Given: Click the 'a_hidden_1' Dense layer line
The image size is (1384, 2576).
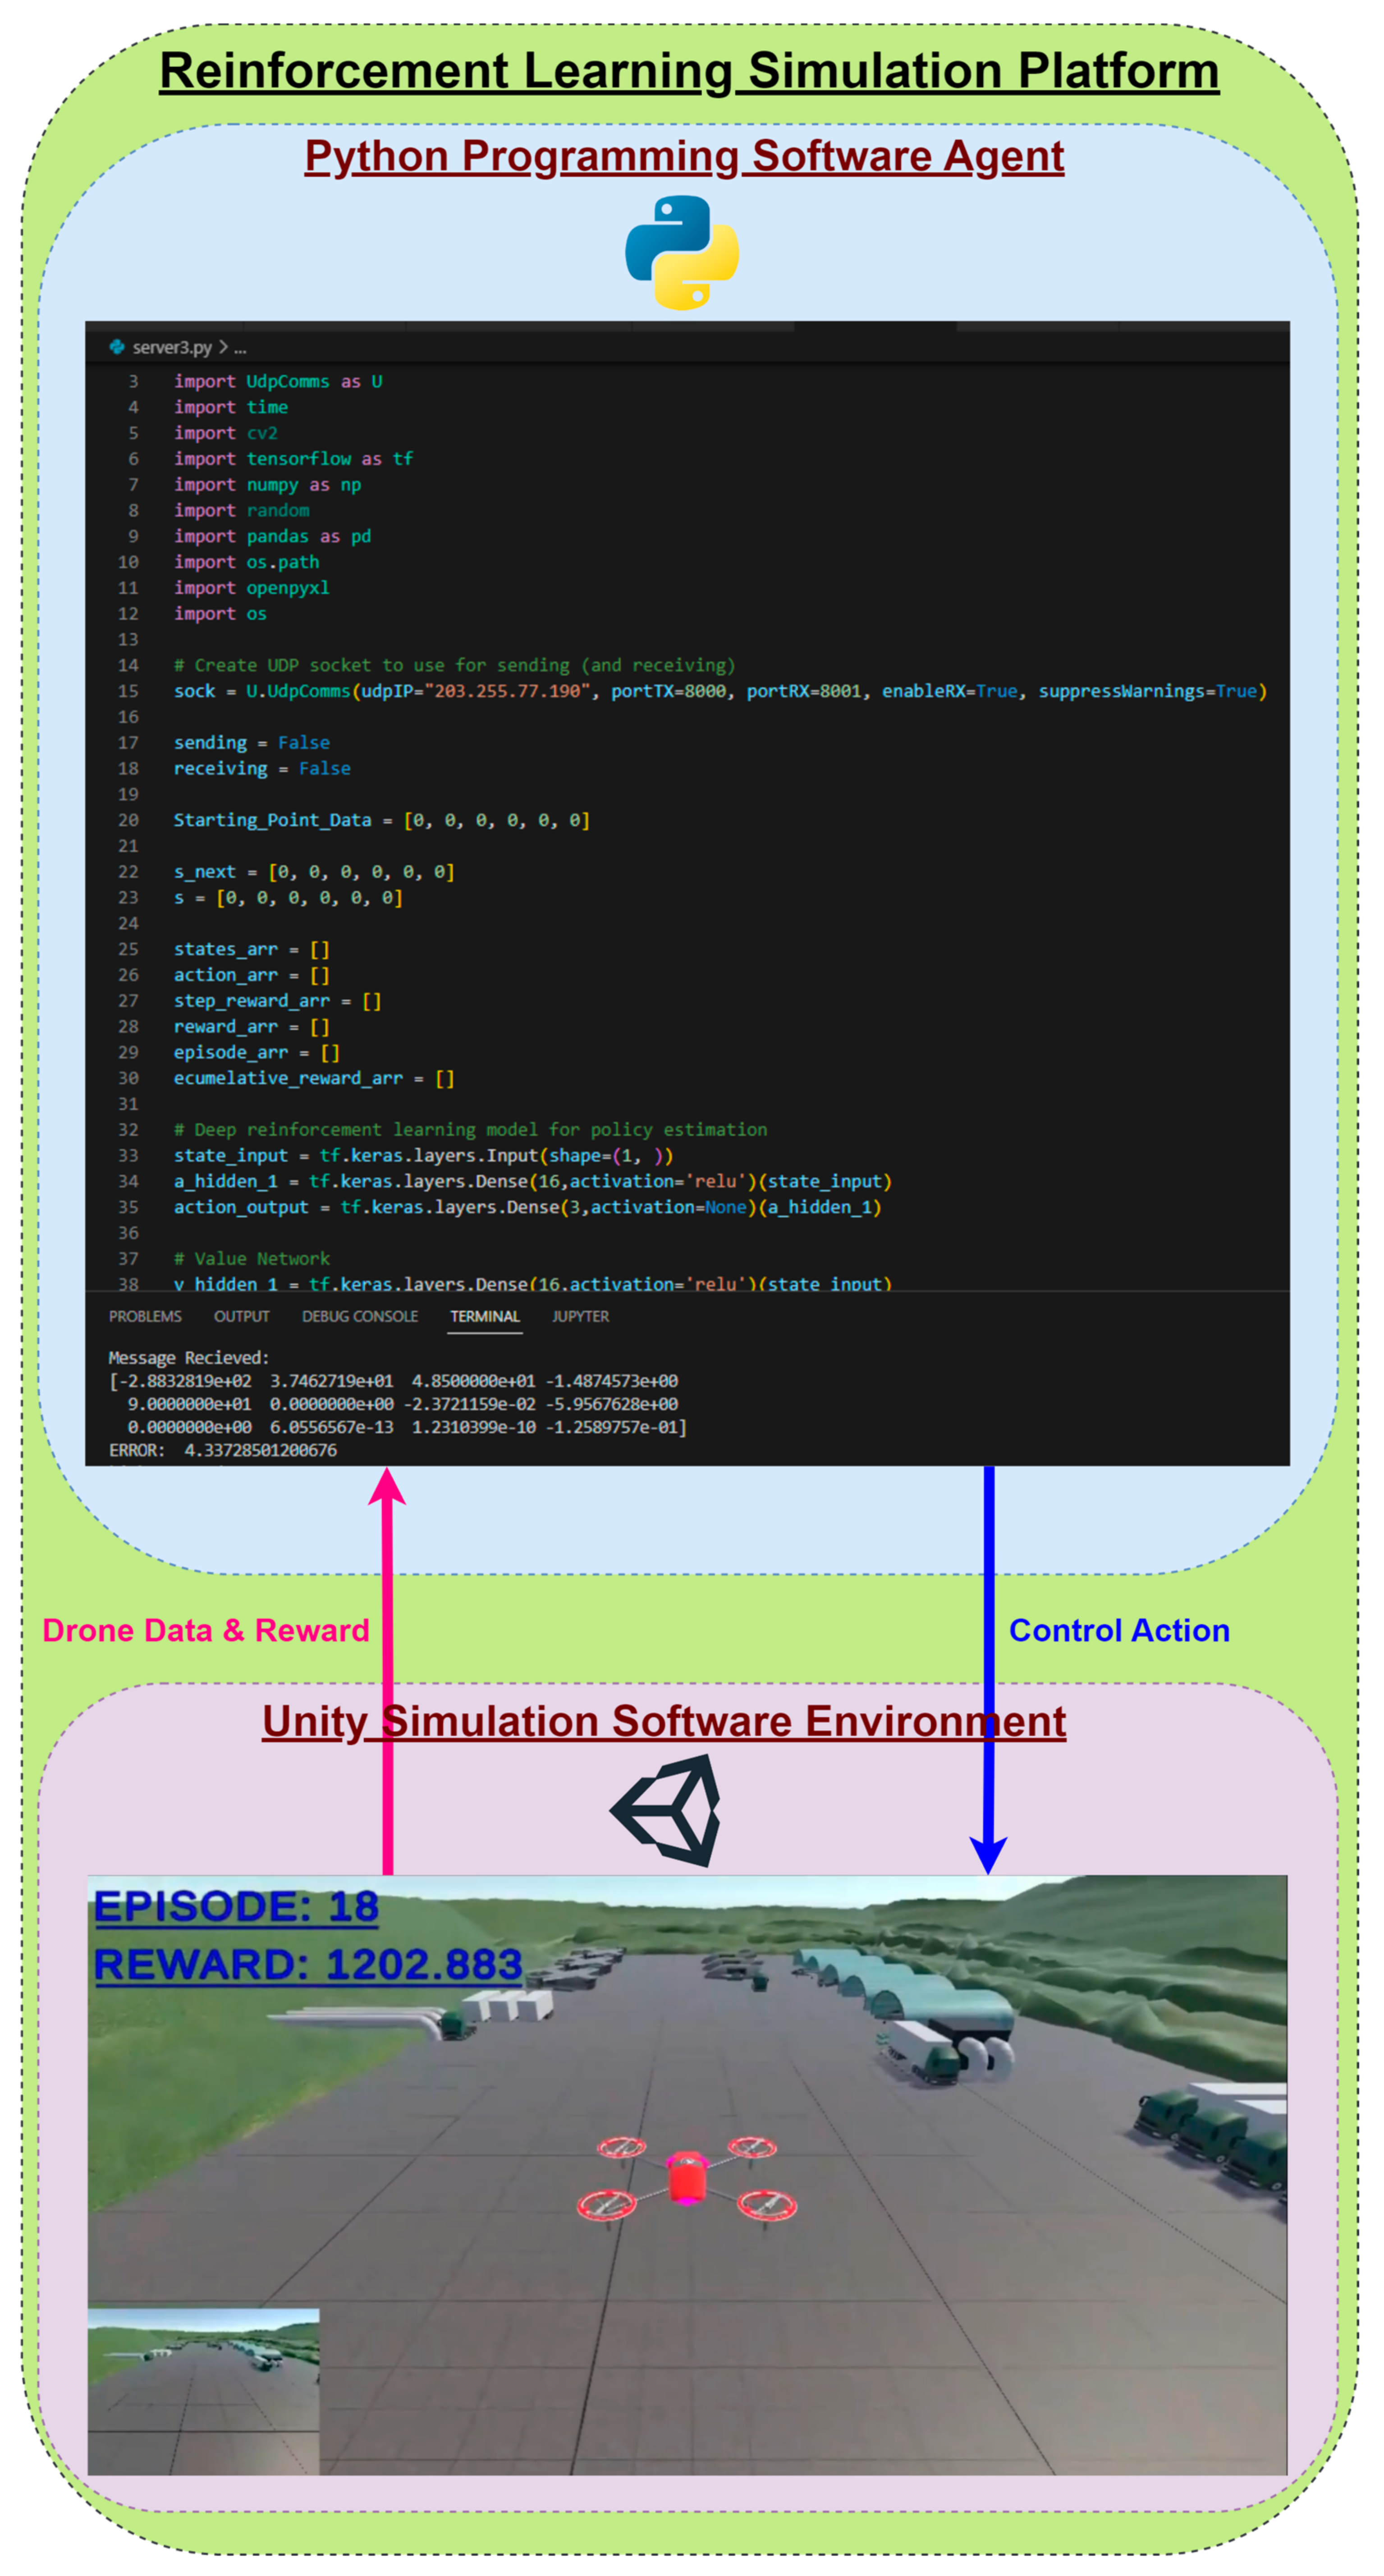Looking at the screenshot, I should 533,1181.
